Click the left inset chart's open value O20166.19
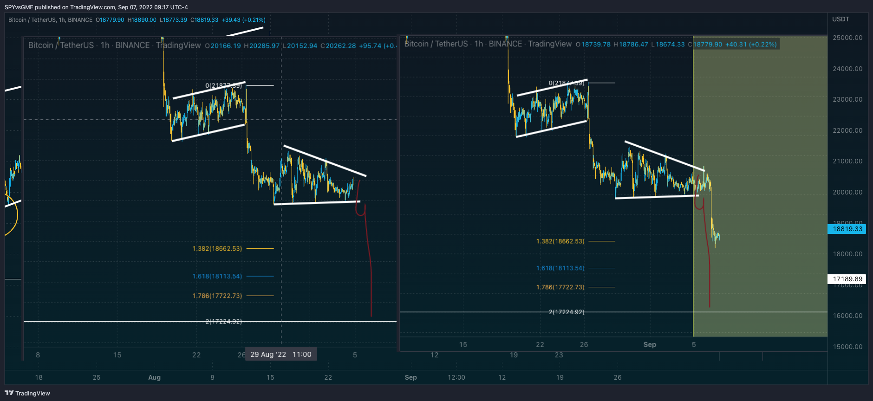Screen dimensions: 873x401 (x=223, y=46)
